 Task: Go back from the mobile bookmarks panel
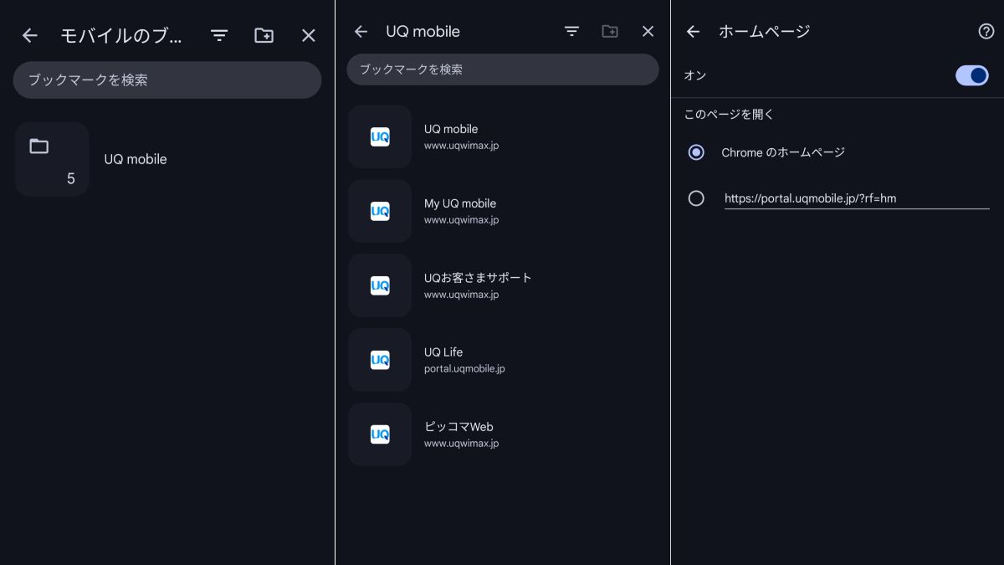pos(30,35)
